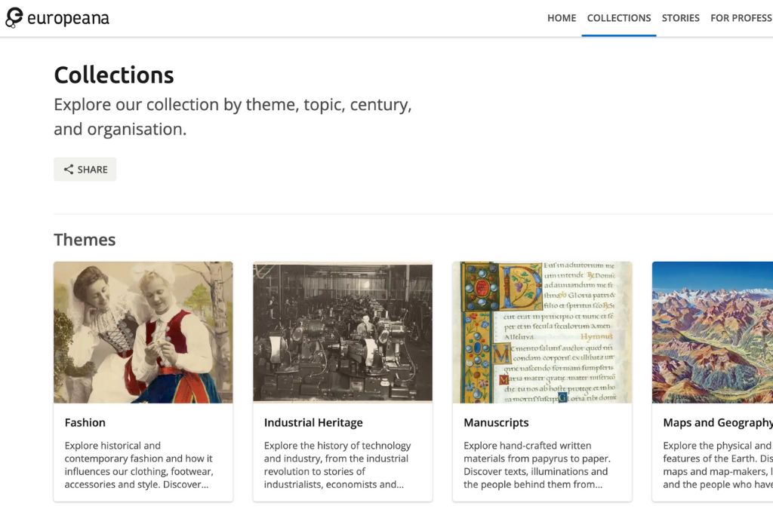Image resolution: width=773 pixels, height=515 pixels.
Task: Open the Fashion title link
Action: (x=85, y=423)
